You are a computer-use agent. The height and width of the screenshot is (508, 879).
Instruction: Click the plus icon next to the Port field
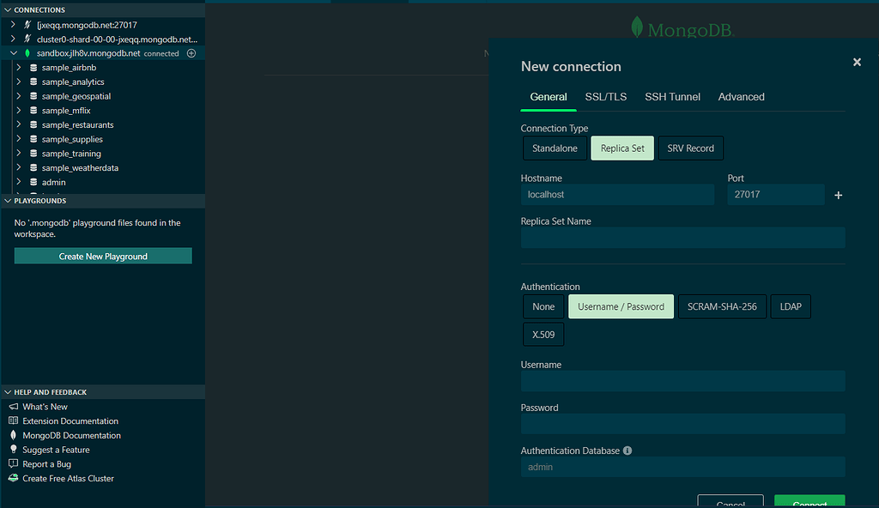(838, 195)
